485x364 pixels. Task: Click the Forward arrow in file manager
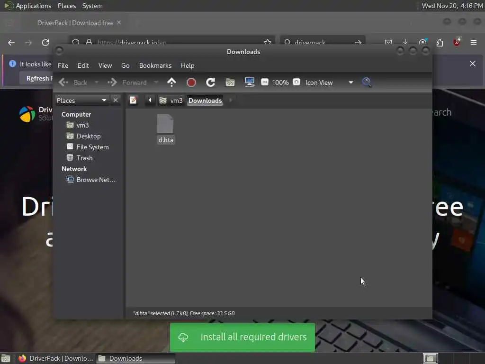[x=112, y=82]
